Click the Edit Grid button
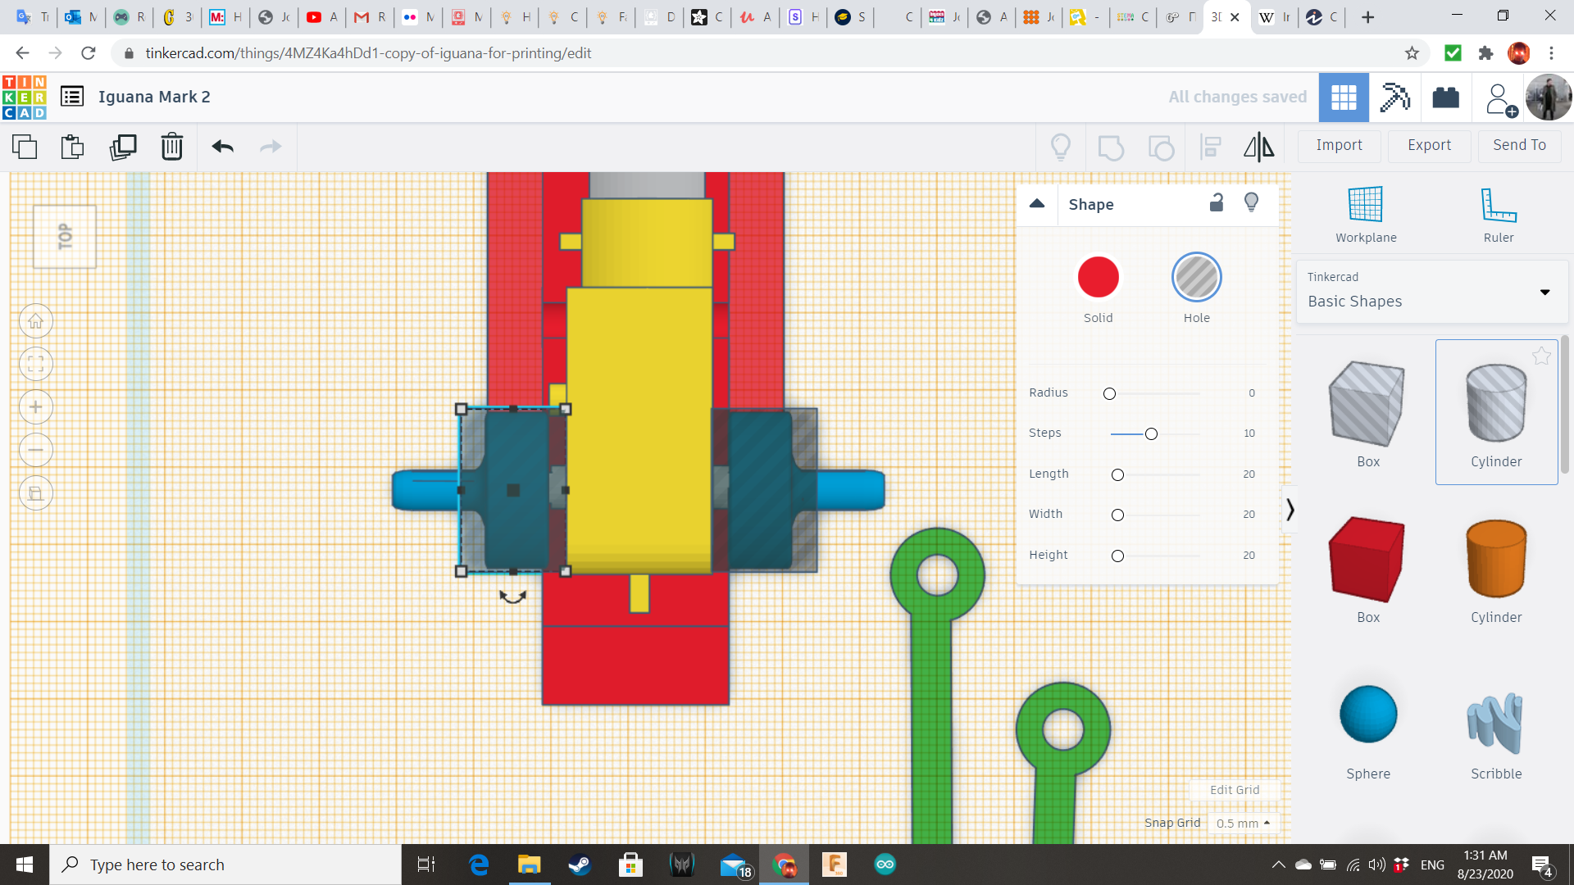Screen dimensions: 1574x885 (x=1234, y=790)
